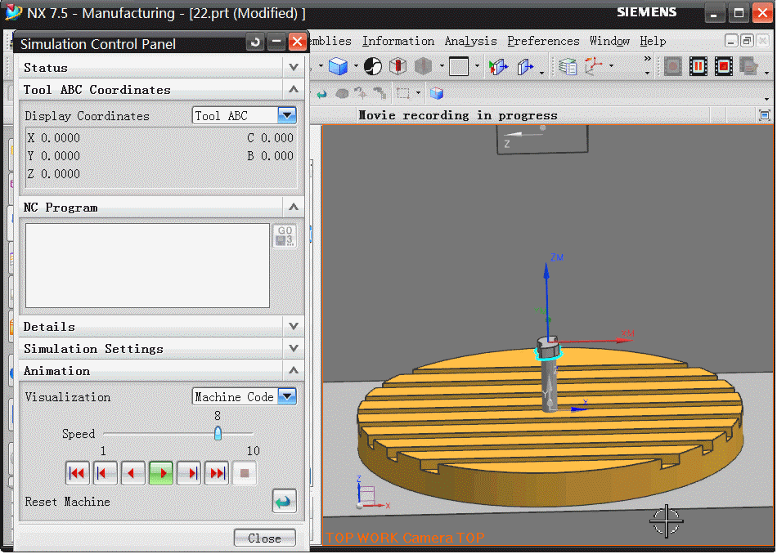Expand the Status section
Image resolution: width=777 pixels, height=554 pixels.
click(x=294, y=67)
